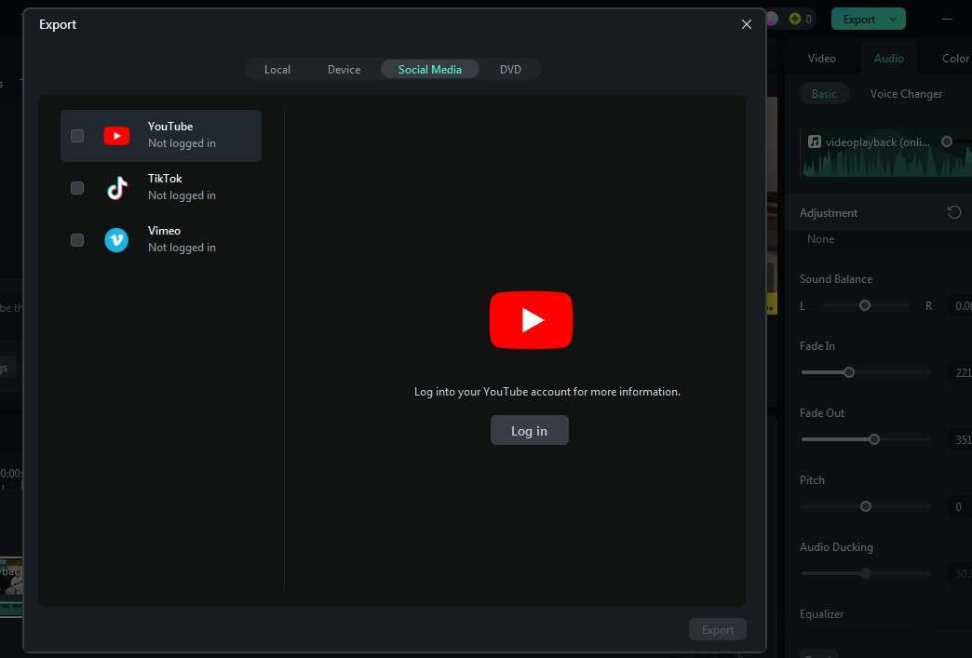Open the DVD export tab
This screenshot has width=972, height=658.
click(510, 70)
